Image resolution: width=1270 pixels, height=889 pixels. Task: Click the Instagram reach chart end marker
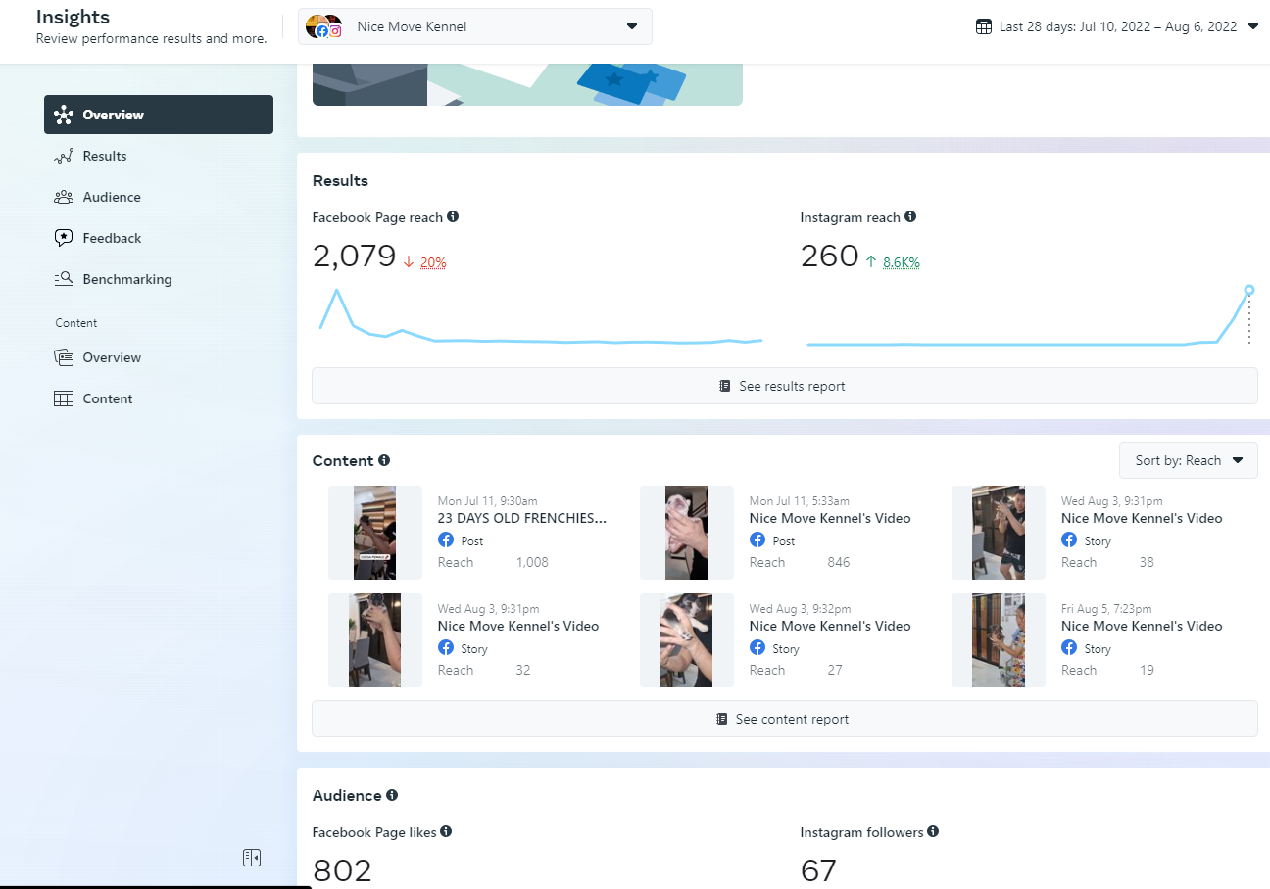[x=1249, y=290]
